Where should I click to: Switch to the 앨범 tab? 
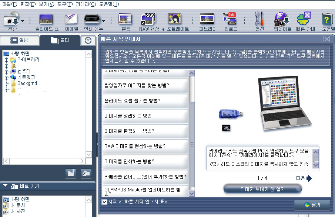click(19, 40)
